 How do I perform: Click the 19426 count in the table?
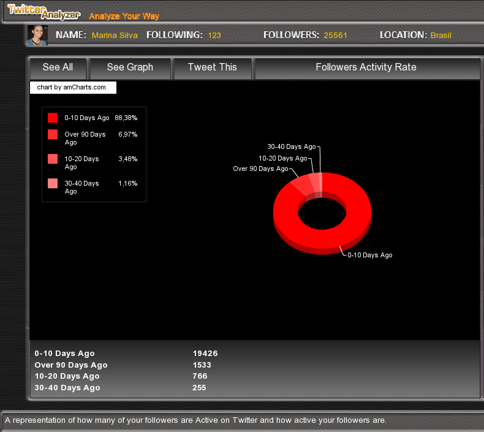(x=205, y=353)
